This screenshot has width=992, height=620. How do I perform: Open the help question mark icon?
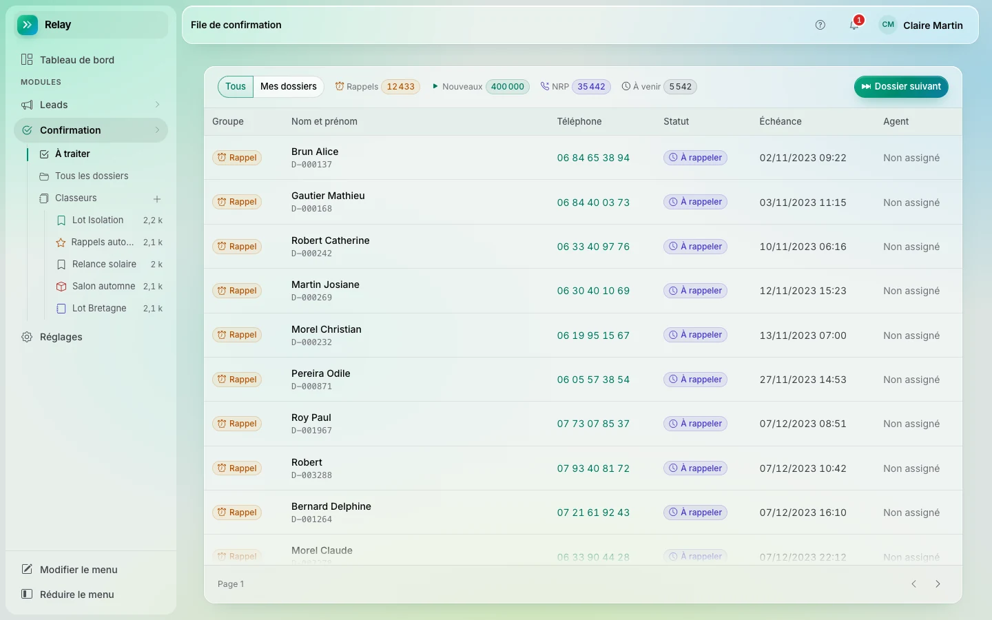tap(820, 25)
